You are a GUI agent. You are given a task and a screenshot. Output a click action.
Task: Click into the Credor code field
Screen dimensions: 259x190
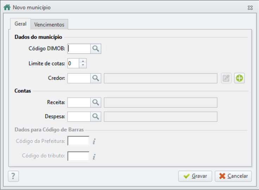click(x=79, y=78)
